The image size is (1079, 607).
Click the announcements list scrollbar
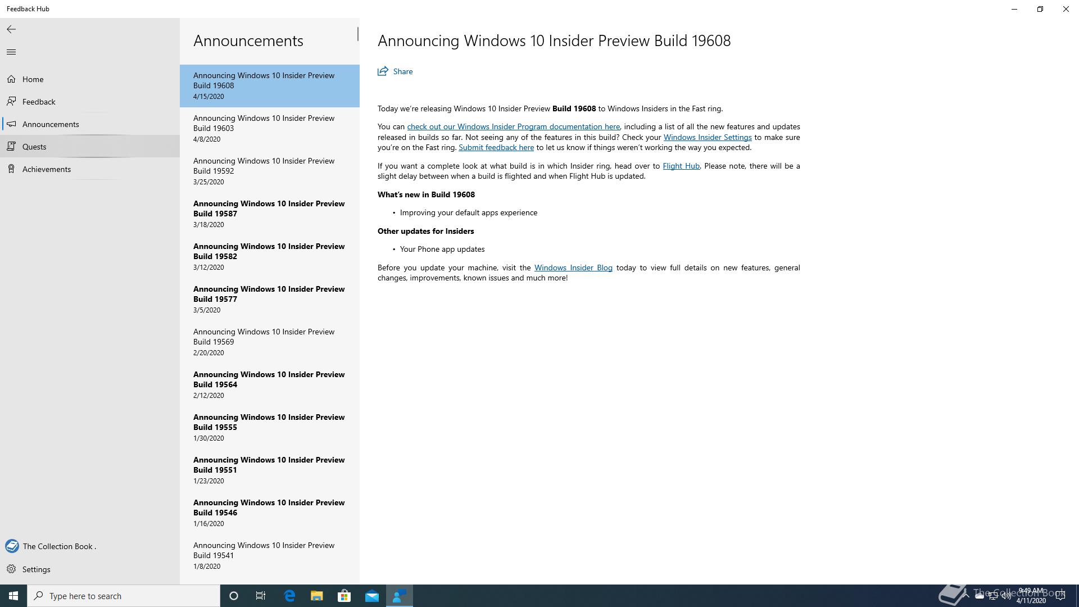point(357,34)
